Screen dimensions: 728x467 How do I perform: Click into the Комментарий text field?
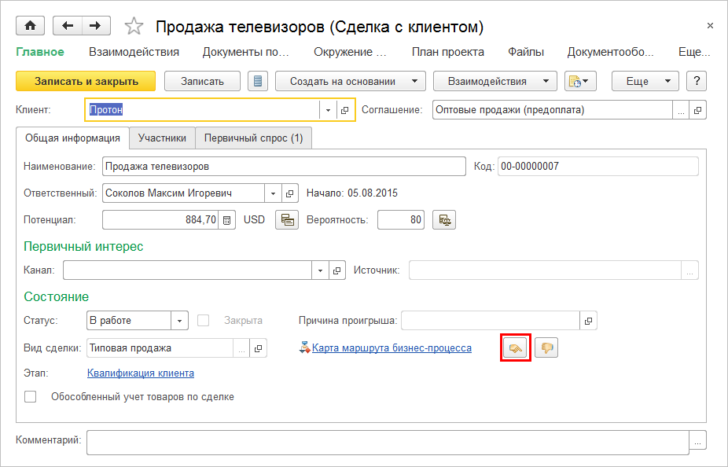coord(387,440)
